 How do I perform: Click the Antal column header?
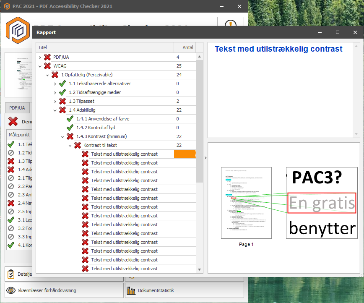(x=185, y=47)
